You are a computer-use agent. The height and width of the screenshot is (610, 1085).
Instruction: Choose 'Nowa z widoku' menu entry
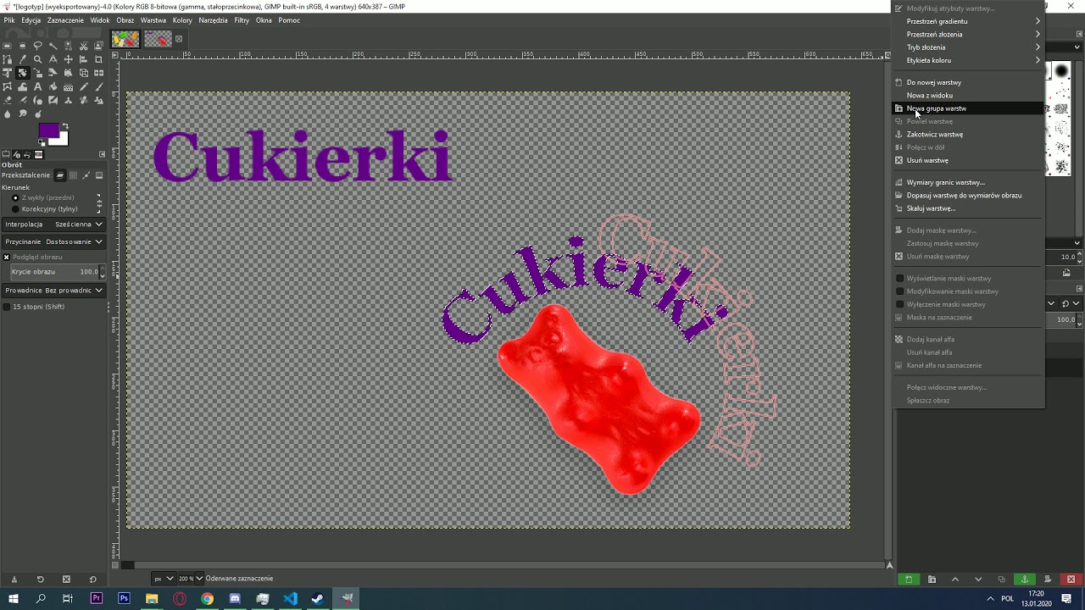(968, 95)
